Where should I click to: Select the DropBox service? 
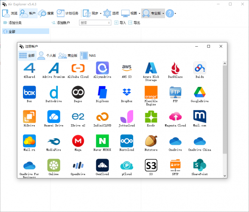coord(127,92)
